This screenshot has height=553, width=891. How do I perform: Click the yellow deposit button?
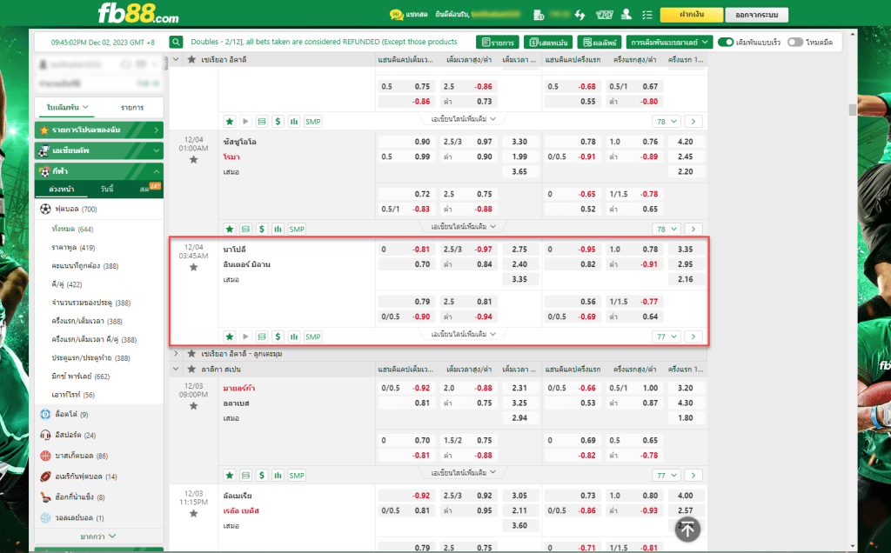691,15
